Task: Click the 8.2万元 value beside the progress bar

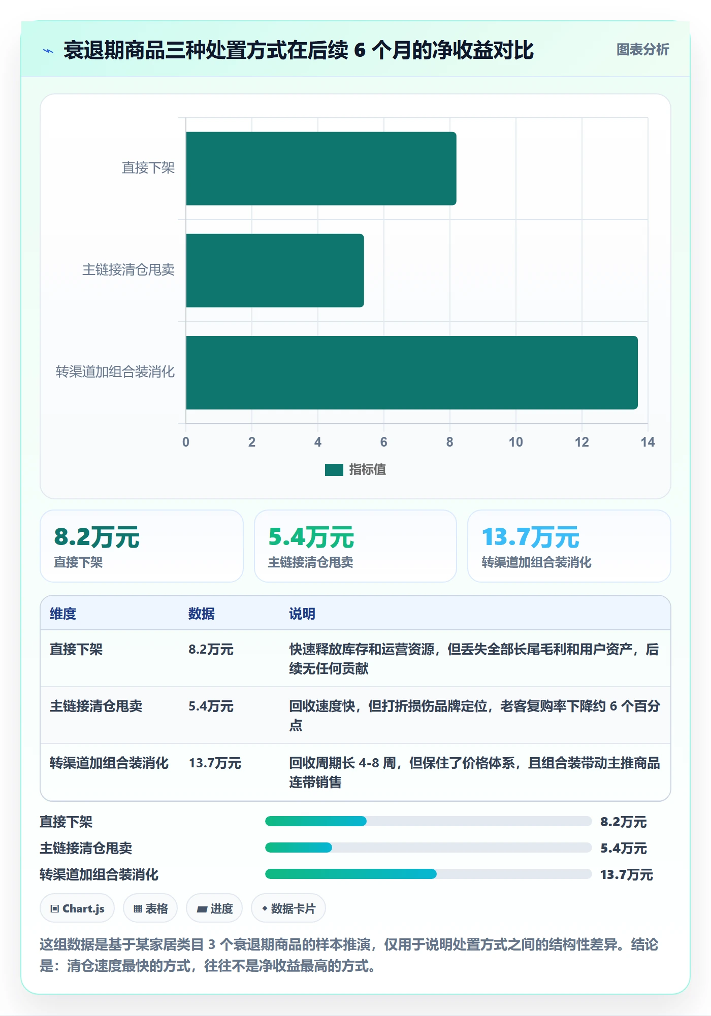Action: click(624, 822)
